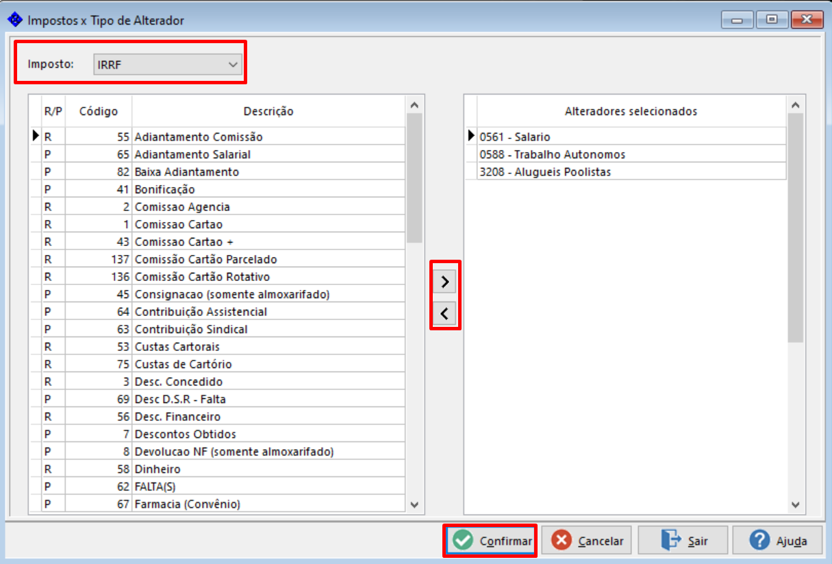Open help via the Ajuda button
This screenshot has width=832, height=564.
click(x=779, y=541)
